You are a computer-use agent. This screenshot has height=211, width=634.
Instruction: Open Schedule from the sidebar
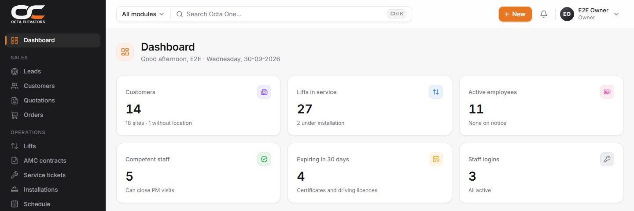point(53,204)
